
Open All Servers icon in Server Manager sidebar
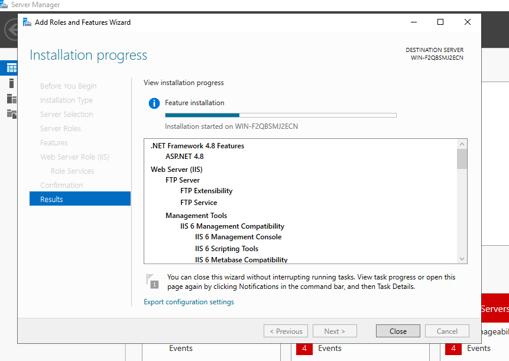click(12, 99)
